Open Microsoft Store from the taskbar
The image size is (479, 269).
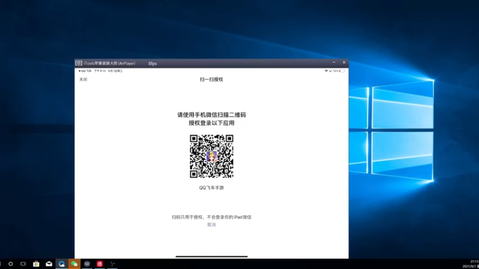36,264
